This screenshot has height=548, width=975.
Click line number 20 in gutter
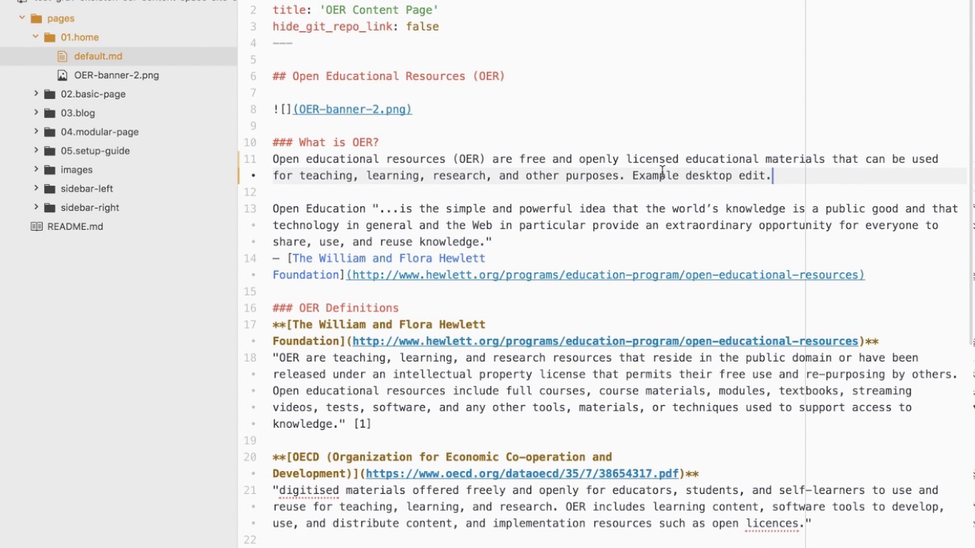tap(250, 457)
